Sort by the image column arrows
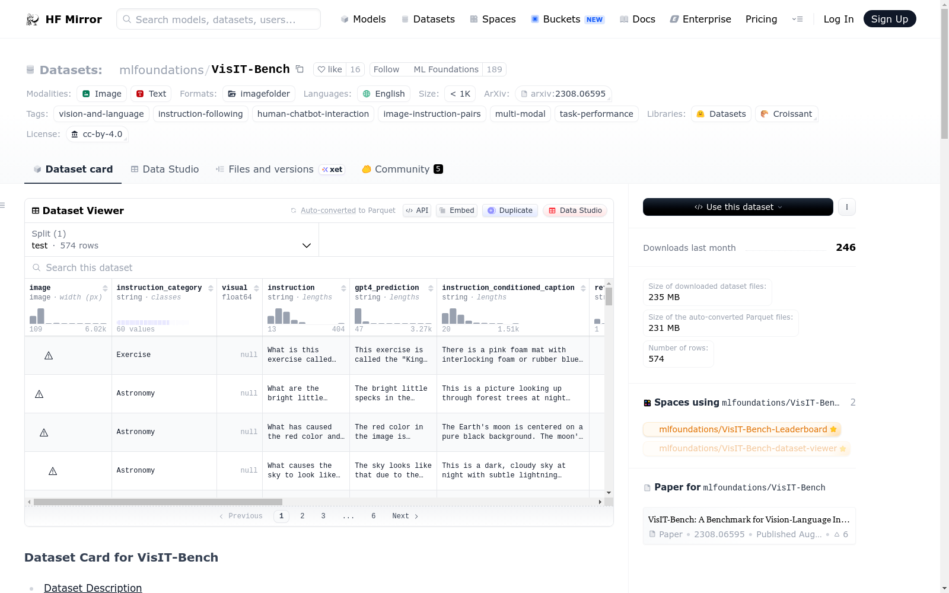Viewport: 949px width, 593px height. pos(105,288)
